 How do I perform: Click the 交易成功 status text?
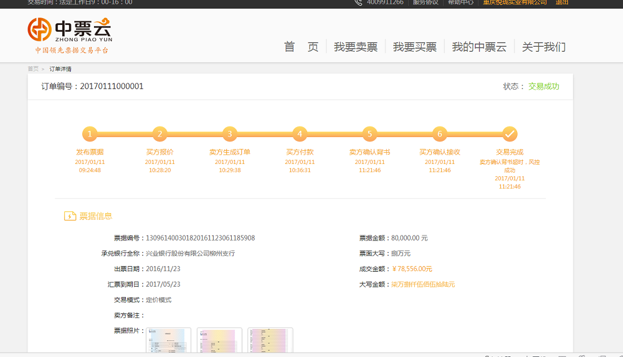pyautogui.click(x=543, y=86)
